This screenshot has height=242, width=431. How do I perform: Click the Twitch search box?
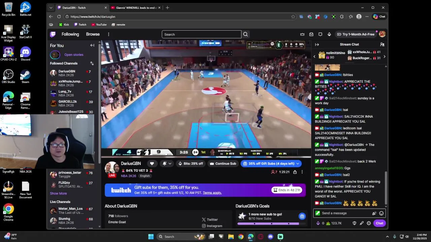(x=201, y=34)
